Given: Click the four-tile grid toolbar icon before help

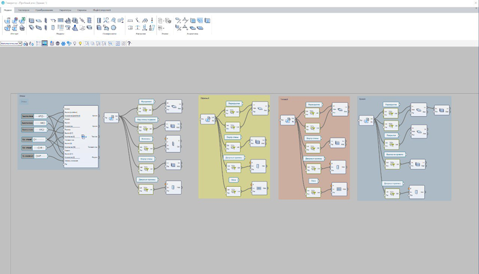Looking at the screenshot, I should (123, 44).
